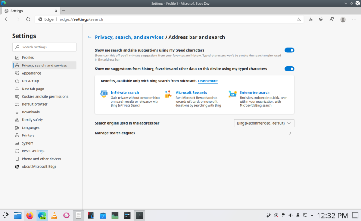Click Privacy, search, and services breadcrumb link

tap(129, 37)
